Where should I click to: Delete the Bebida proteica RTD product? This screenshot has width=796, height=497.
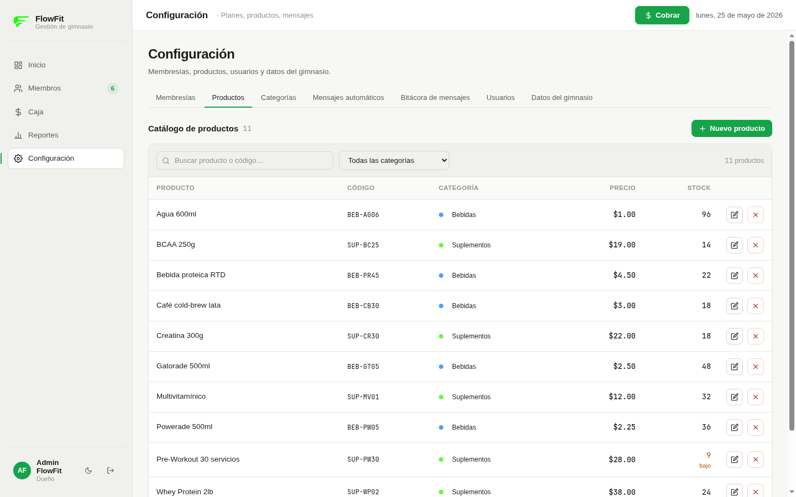pos(755,276)
